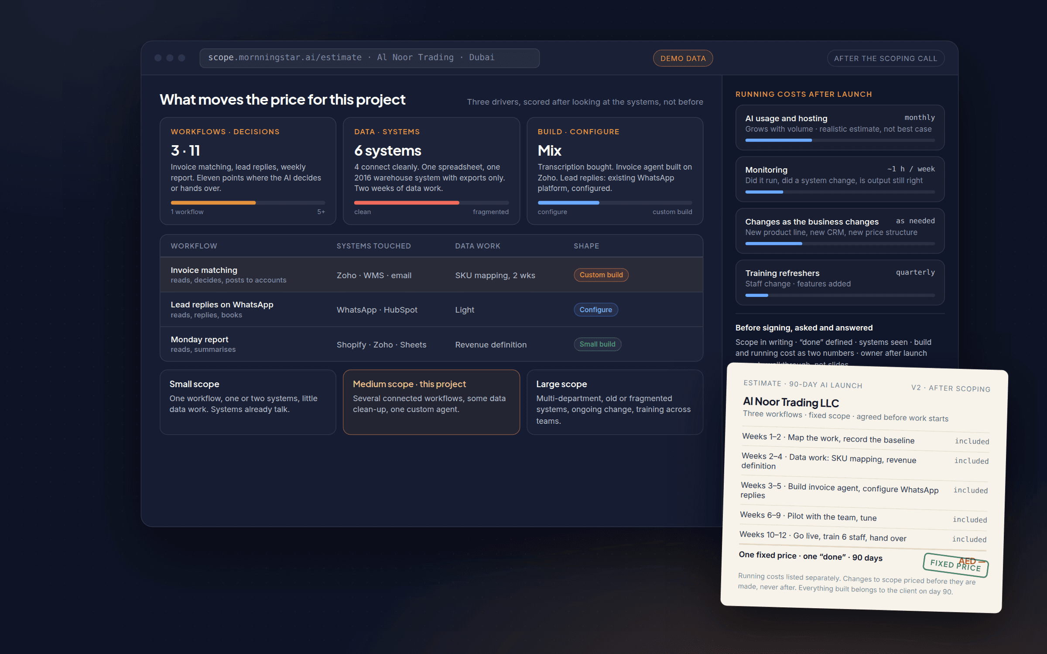Select the Large scope card
Viewport: 1047px width, 654px height.
[x=615, y=402]
